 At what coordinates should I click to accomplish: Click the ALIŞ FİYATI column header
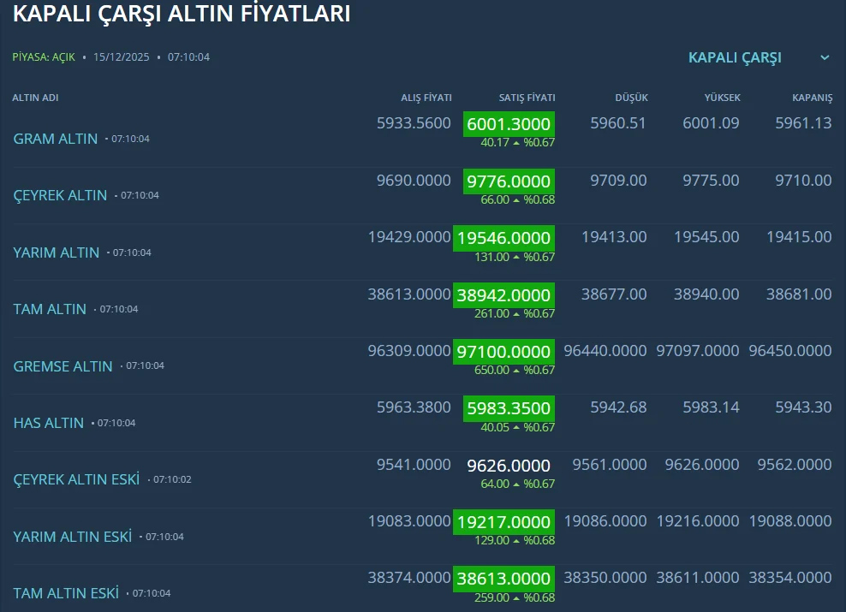(426, 98)
